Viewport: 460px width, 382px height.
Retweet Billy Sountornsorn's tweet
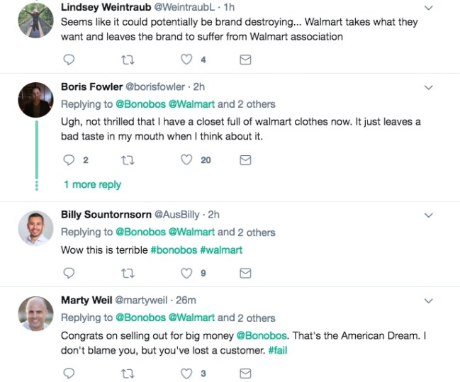pyautogui.click(x=128, y=272)
